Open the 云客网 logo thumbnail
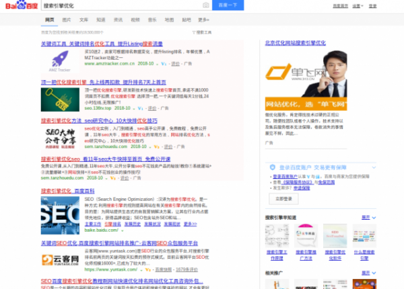Screen dimensions: 404x289 [x=60, y=260]
